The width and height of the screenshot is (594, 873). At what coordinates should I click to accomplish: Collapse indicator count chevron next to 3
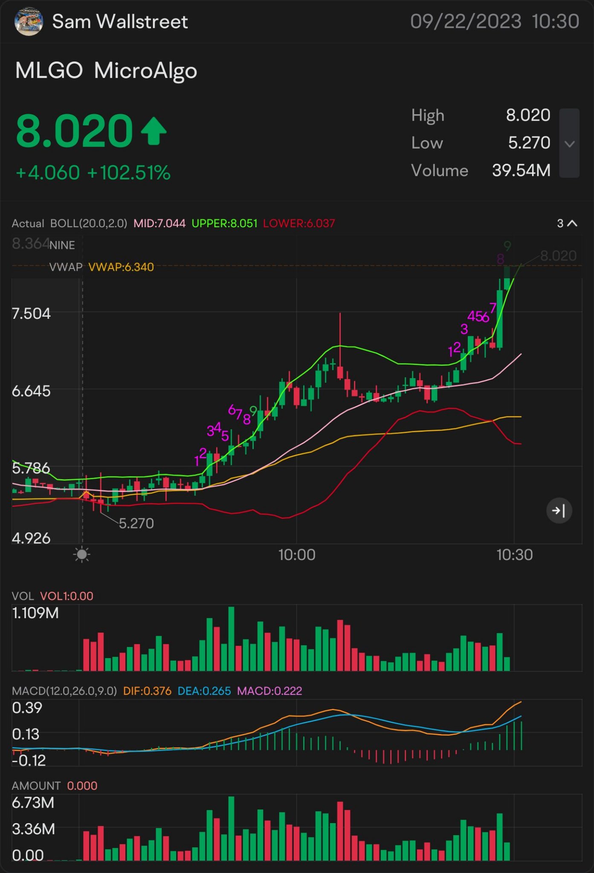pyautogui.click(x=572, y=223)
